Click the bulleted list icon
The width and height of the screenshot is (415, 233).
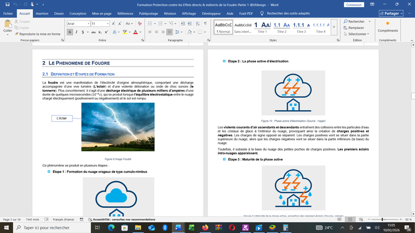click(x=151, y=24)
